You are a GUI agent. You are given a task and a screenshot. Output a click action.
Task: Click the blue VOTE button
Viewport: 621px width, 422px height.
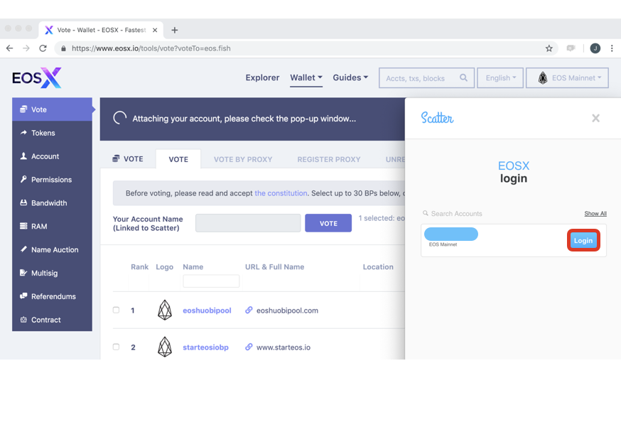click(x=328, y=223)
